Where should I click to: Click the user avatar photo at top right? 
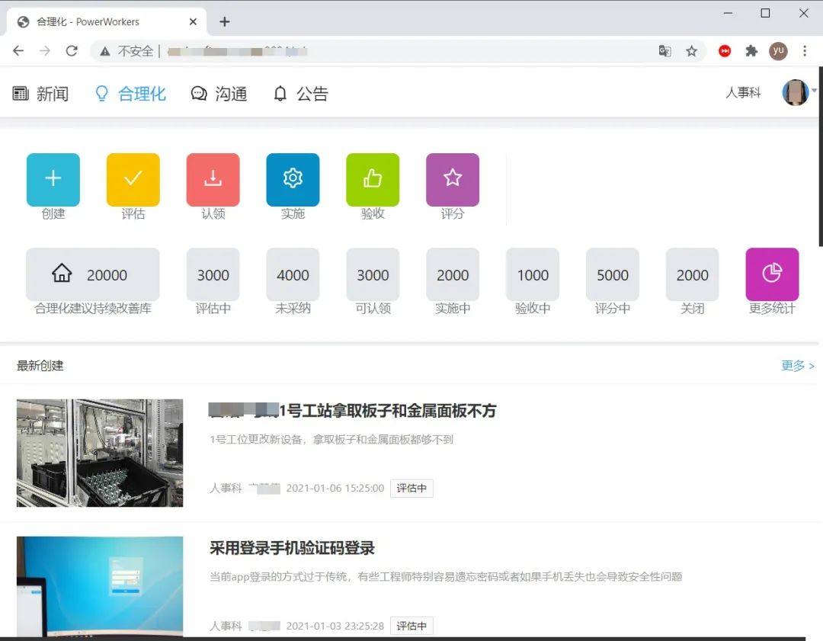[795, 92]
